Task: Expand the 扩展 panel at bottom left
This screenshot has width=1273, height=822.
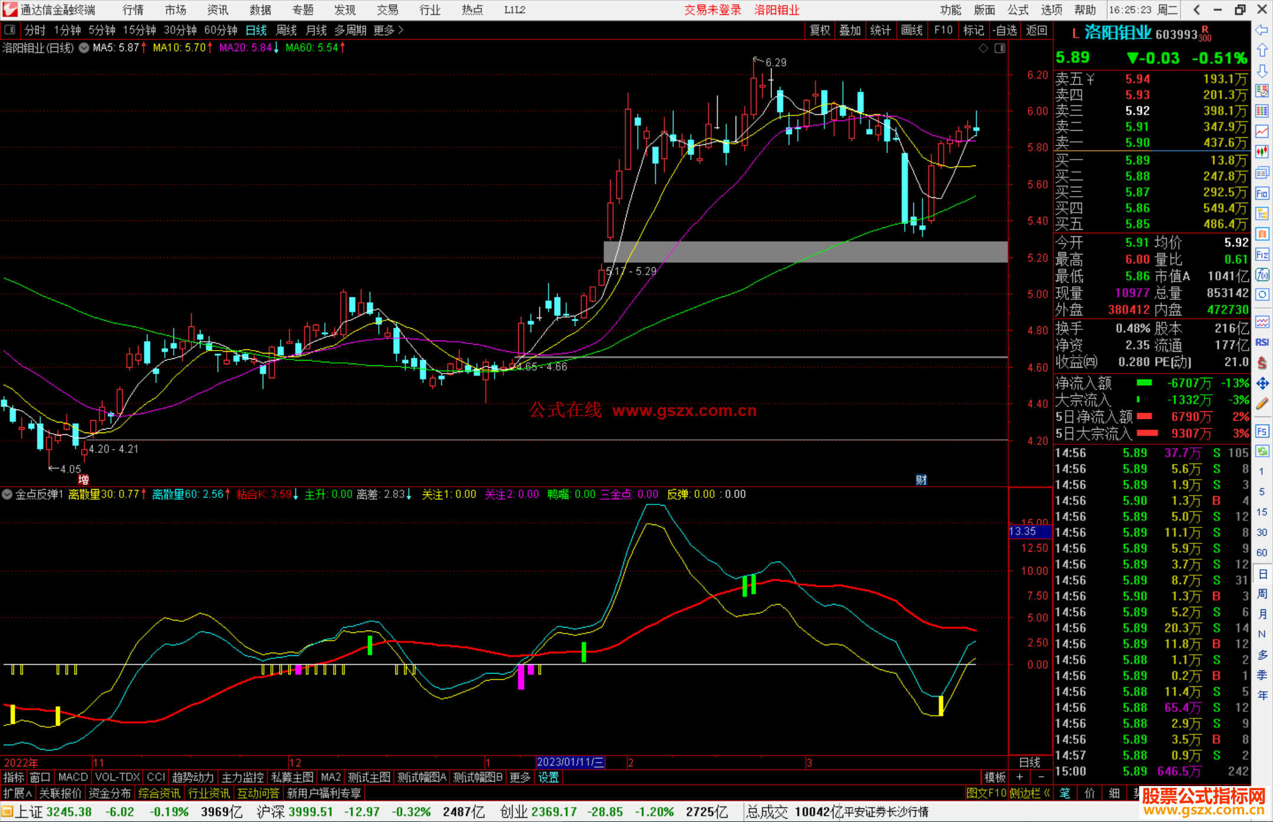Action: coord(17,793)
